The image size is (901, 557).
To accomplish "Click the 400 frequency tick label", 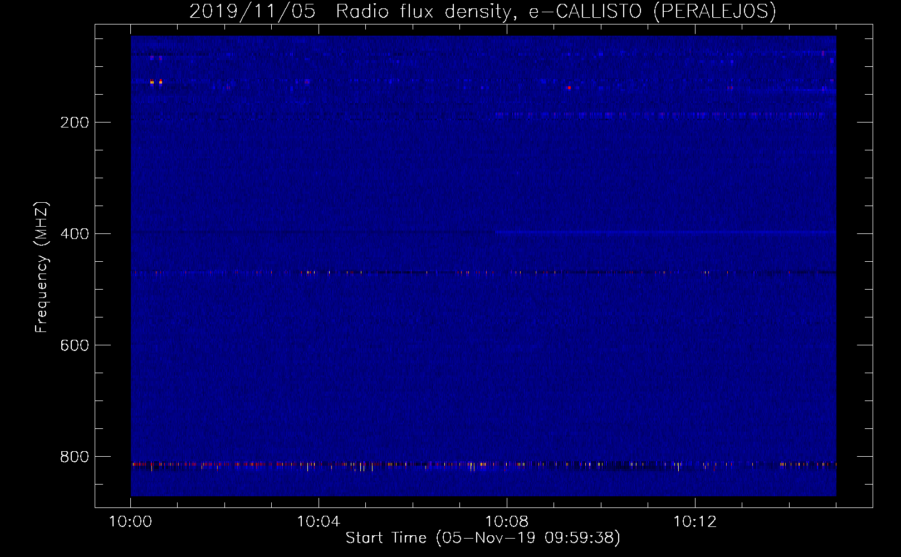I will [x=75, y=234].
